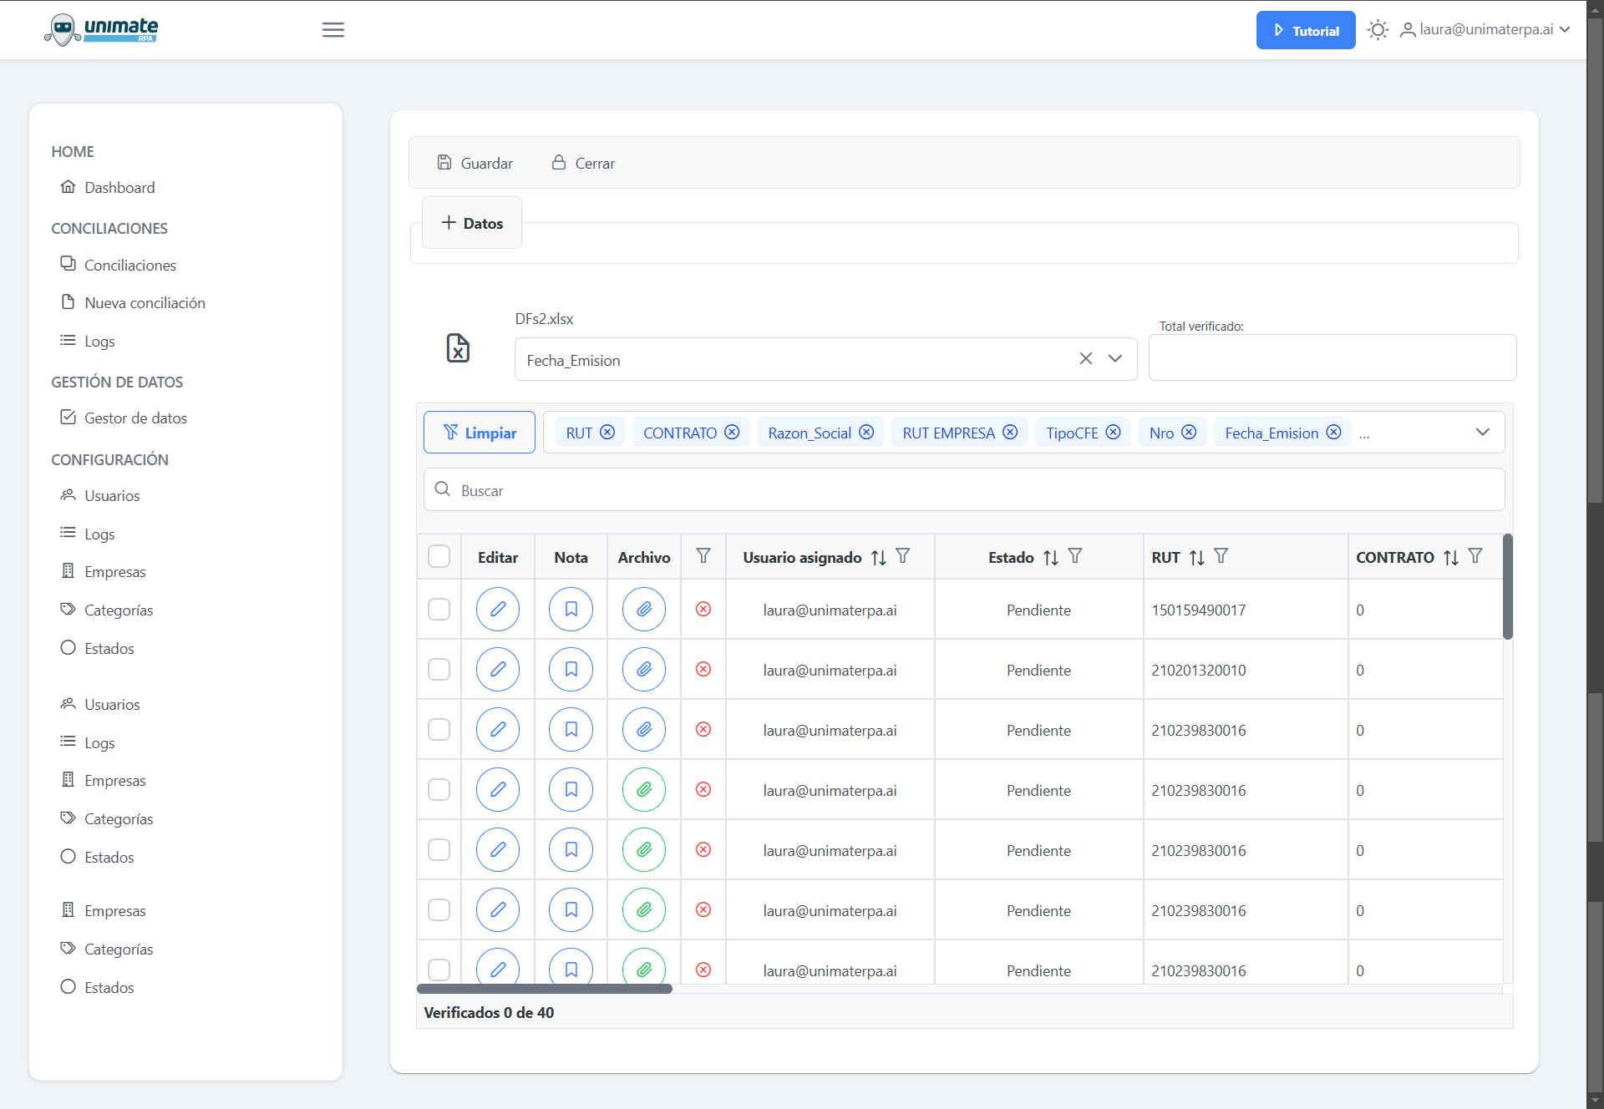Check the fifth row checkbox
1604x1109 pixels.
(x=439, y=850)
